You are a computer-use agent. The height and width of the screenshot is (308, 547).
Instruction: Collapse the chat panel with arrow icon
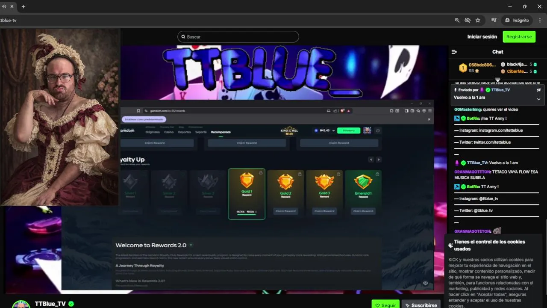454,52
